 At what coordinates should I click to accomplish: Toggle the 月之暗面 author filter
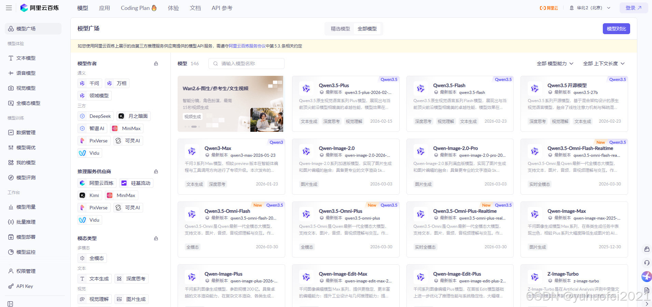point(134,116)
